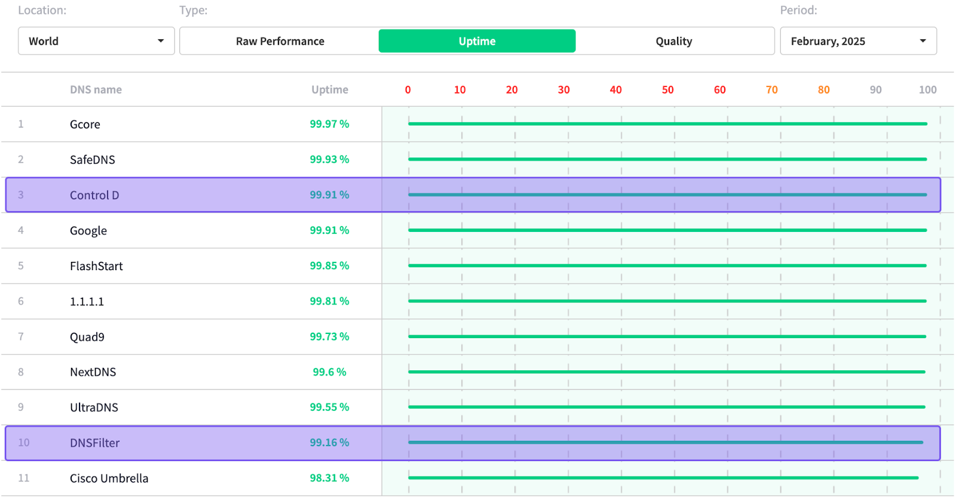
Task: Select the Control D row name
Action: click(94, 195)
